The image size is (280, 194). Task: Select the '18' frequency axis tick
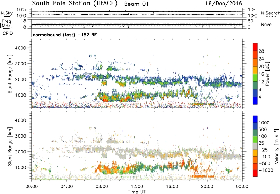(x=23, y=21)
